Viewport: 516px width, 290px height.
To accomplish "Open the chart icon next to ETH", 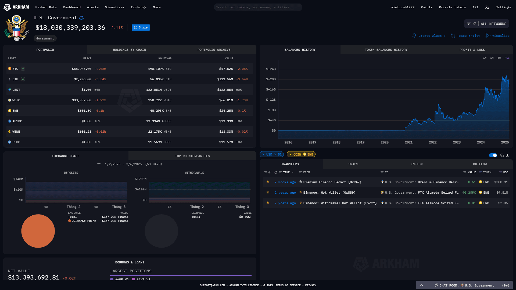I will 23,79.
